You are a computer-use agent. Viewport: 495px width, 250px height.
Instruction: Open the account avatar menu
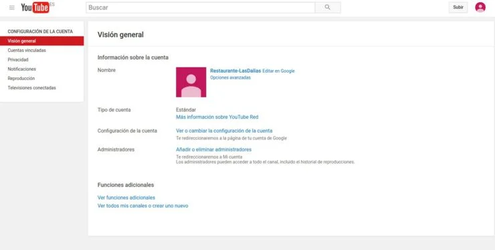(480, 7)
